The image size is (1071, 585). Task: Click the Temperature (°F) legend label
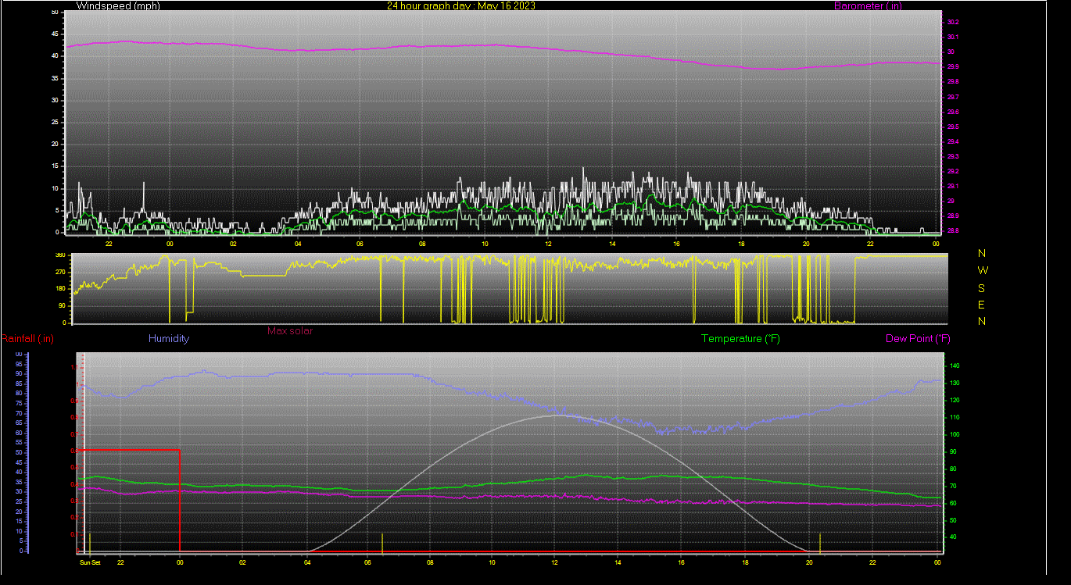740,339
